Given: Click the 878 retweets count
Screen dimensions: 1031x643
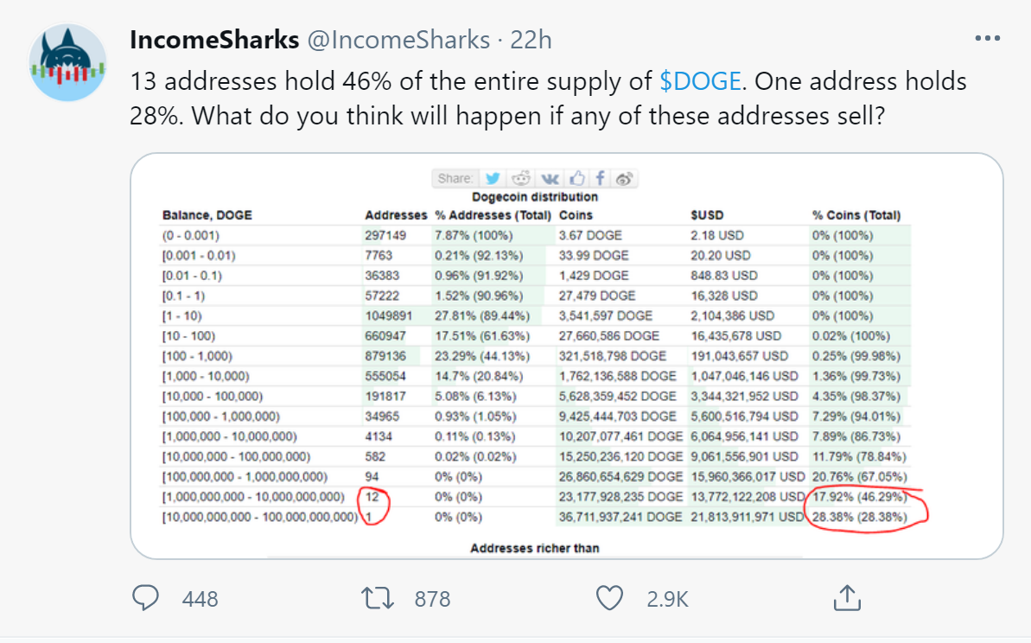Looking at the screenshot, I should coord(432,598).
